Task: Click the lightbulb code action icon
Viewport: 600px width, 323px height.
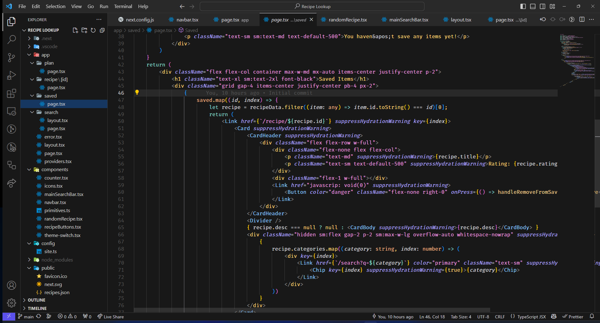Action: click(137, 92)
